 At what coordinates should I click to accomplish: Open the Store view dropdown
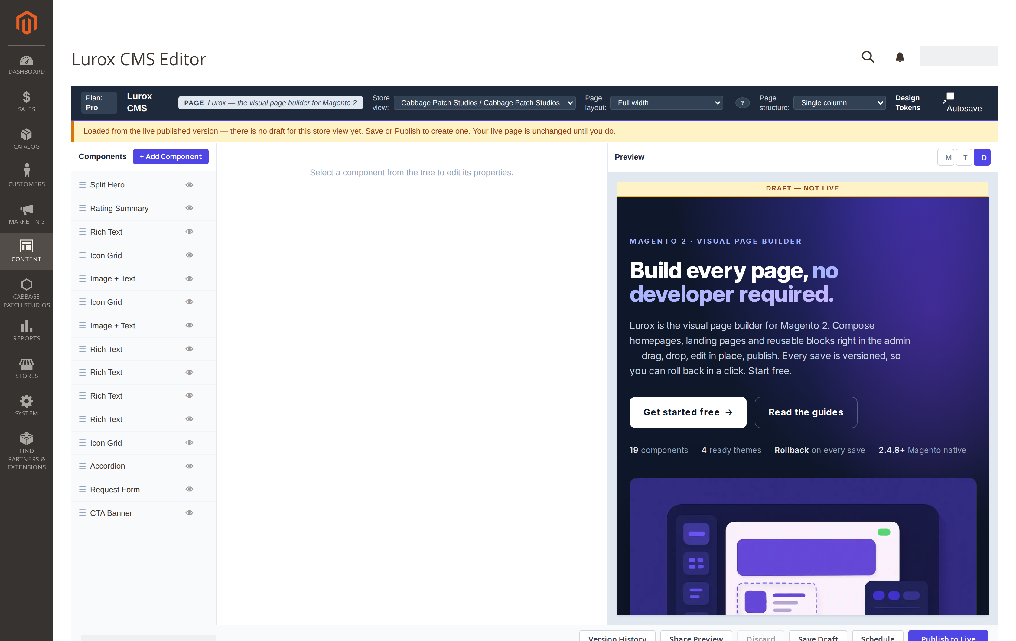484,103
